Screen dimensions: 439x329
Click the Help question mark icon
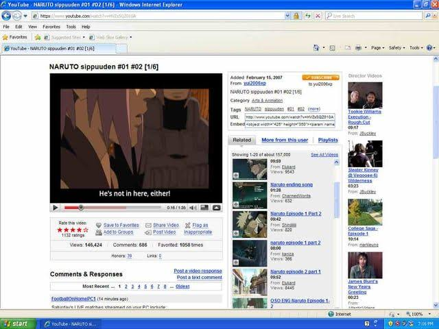(429, 48)
